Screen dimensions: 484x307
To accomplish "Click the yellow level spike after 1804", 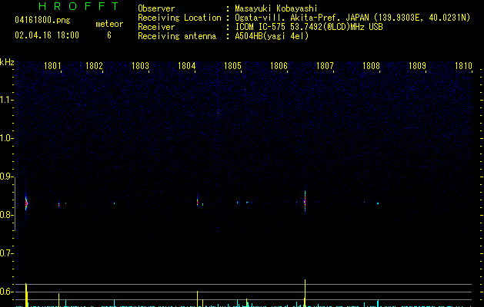I will point(197,299).
